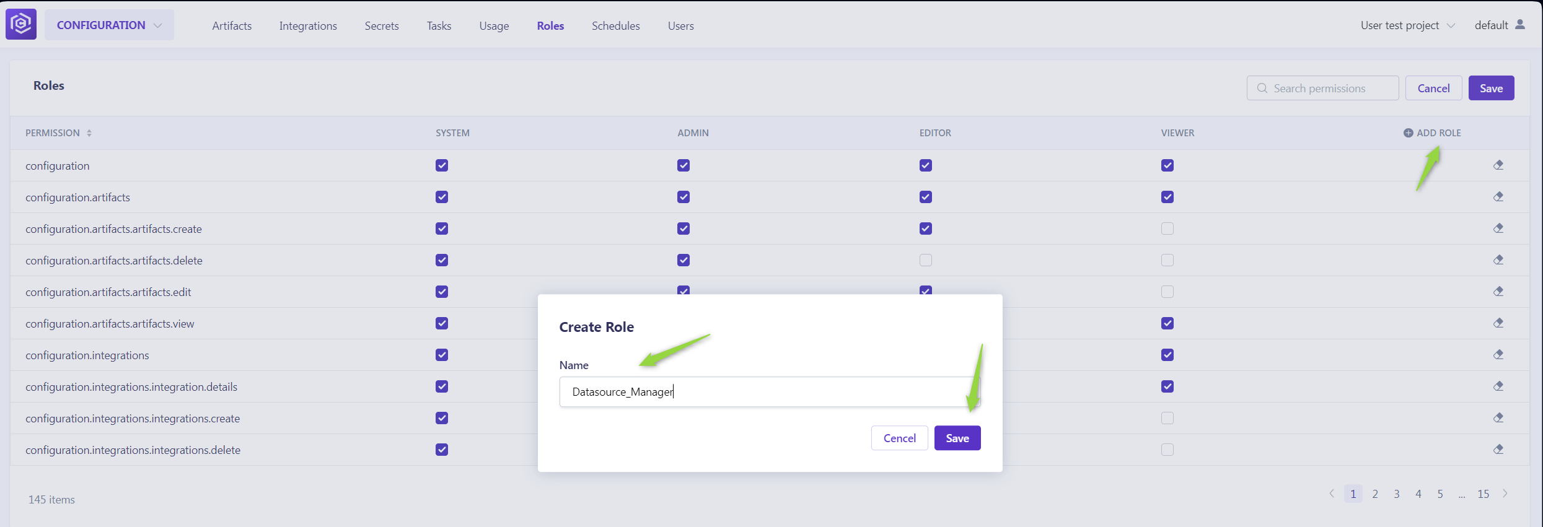Viewport: 1543px width, 527px height.
Task: Click eraser icon for configuration.artifacts row
Action: coord(1498,197)
